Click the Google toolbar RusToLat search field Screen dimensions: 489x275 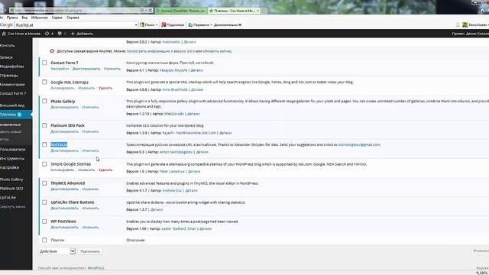[x=75, y=25]
